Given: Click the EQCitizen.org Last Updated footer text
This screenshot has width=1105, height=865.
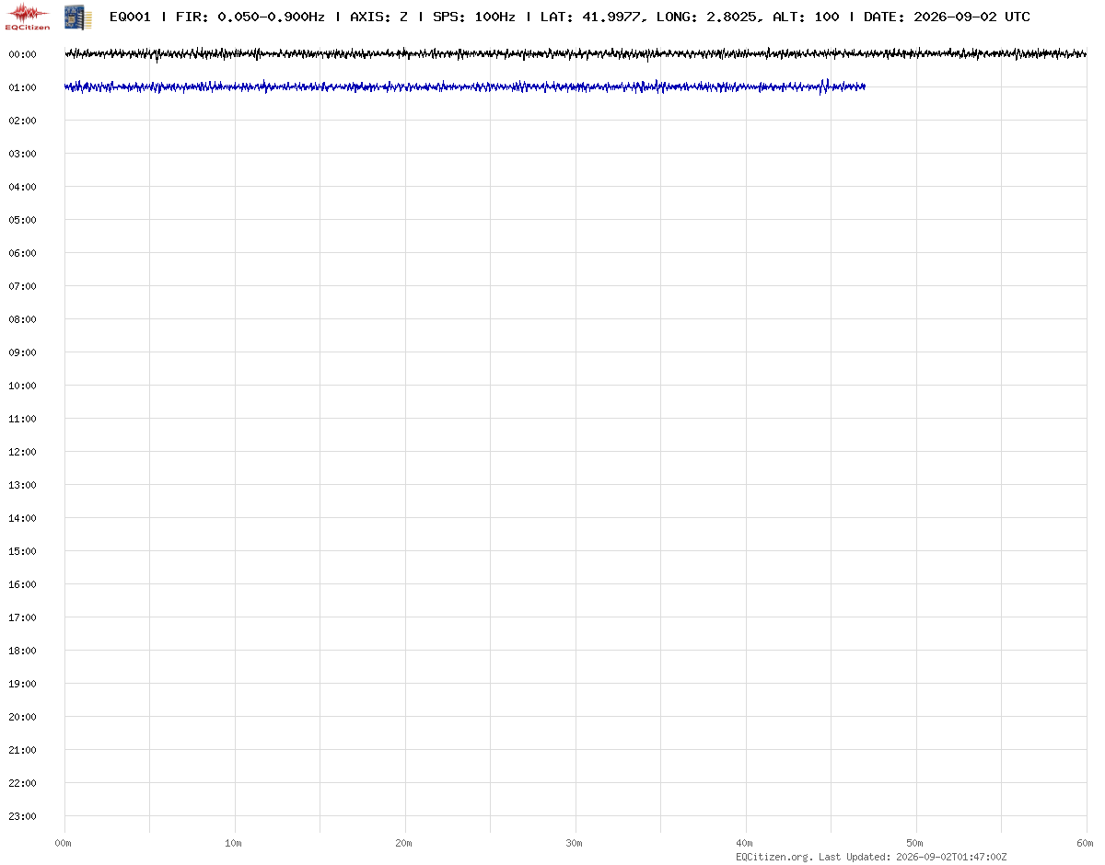Looking at the screenshot, I should click(x=871, y=857).
